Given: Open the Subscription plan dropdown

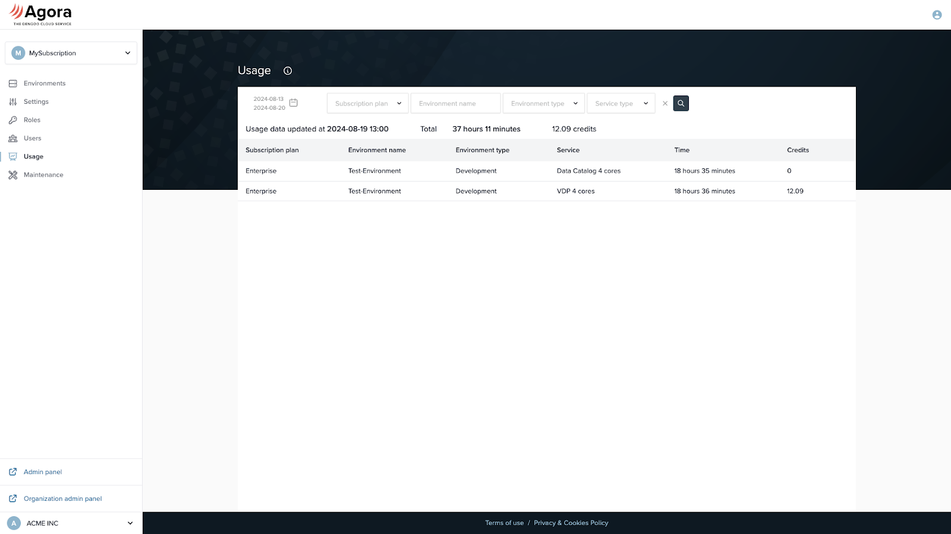Looking at the screenshot, I should click(368, 103).
